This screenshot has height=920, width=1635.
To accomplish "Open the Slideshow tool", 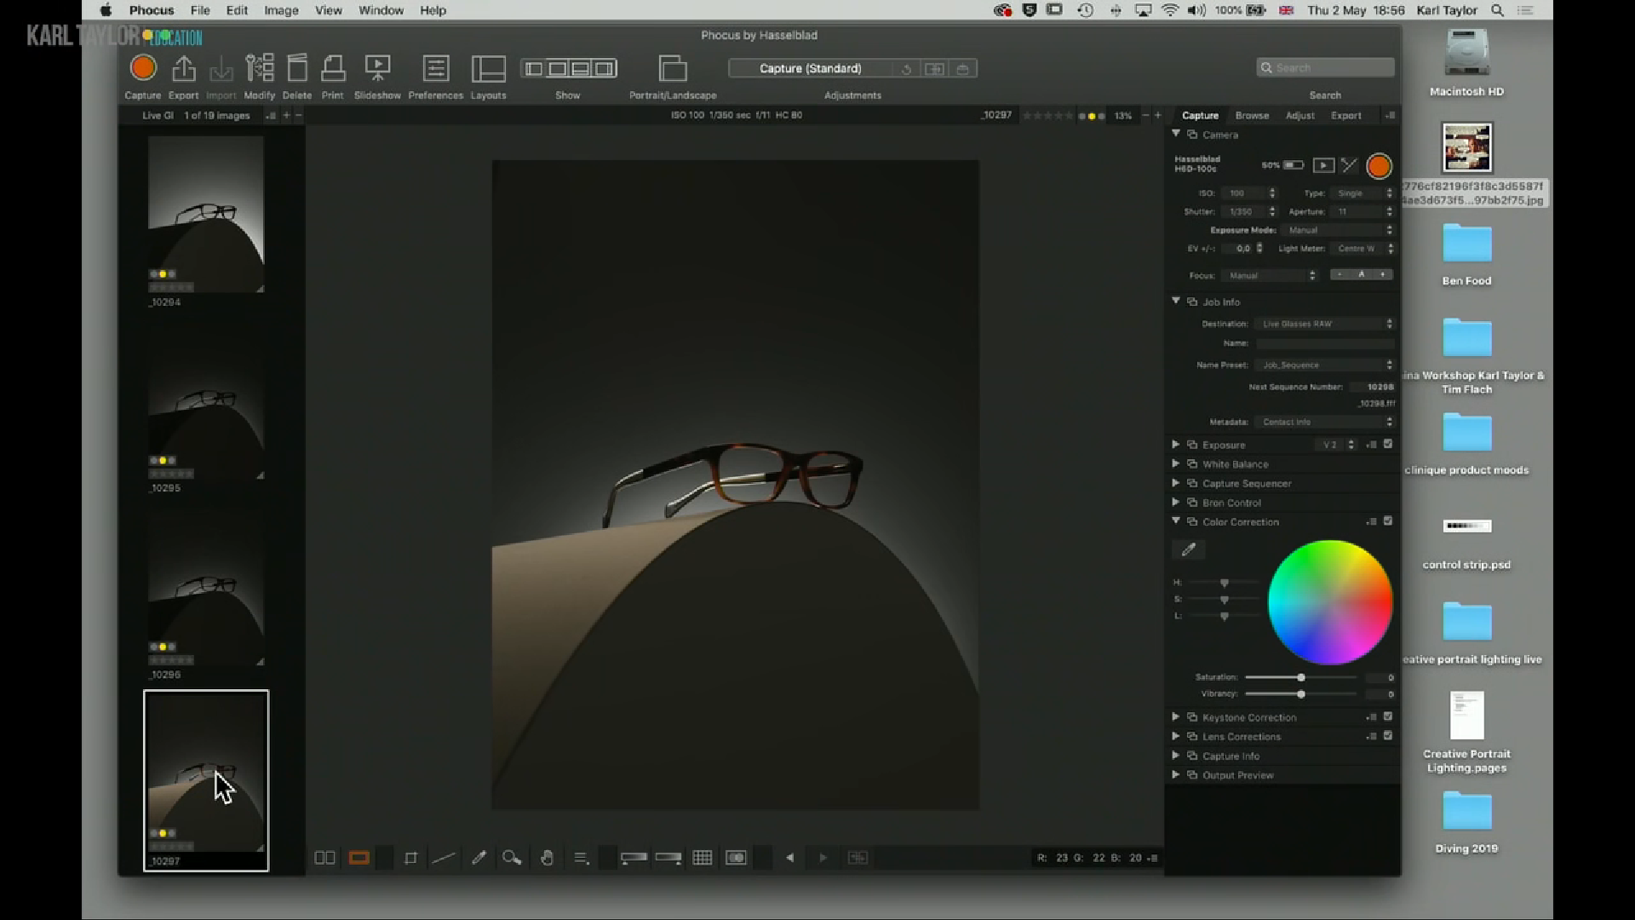I will click(377, 68).
